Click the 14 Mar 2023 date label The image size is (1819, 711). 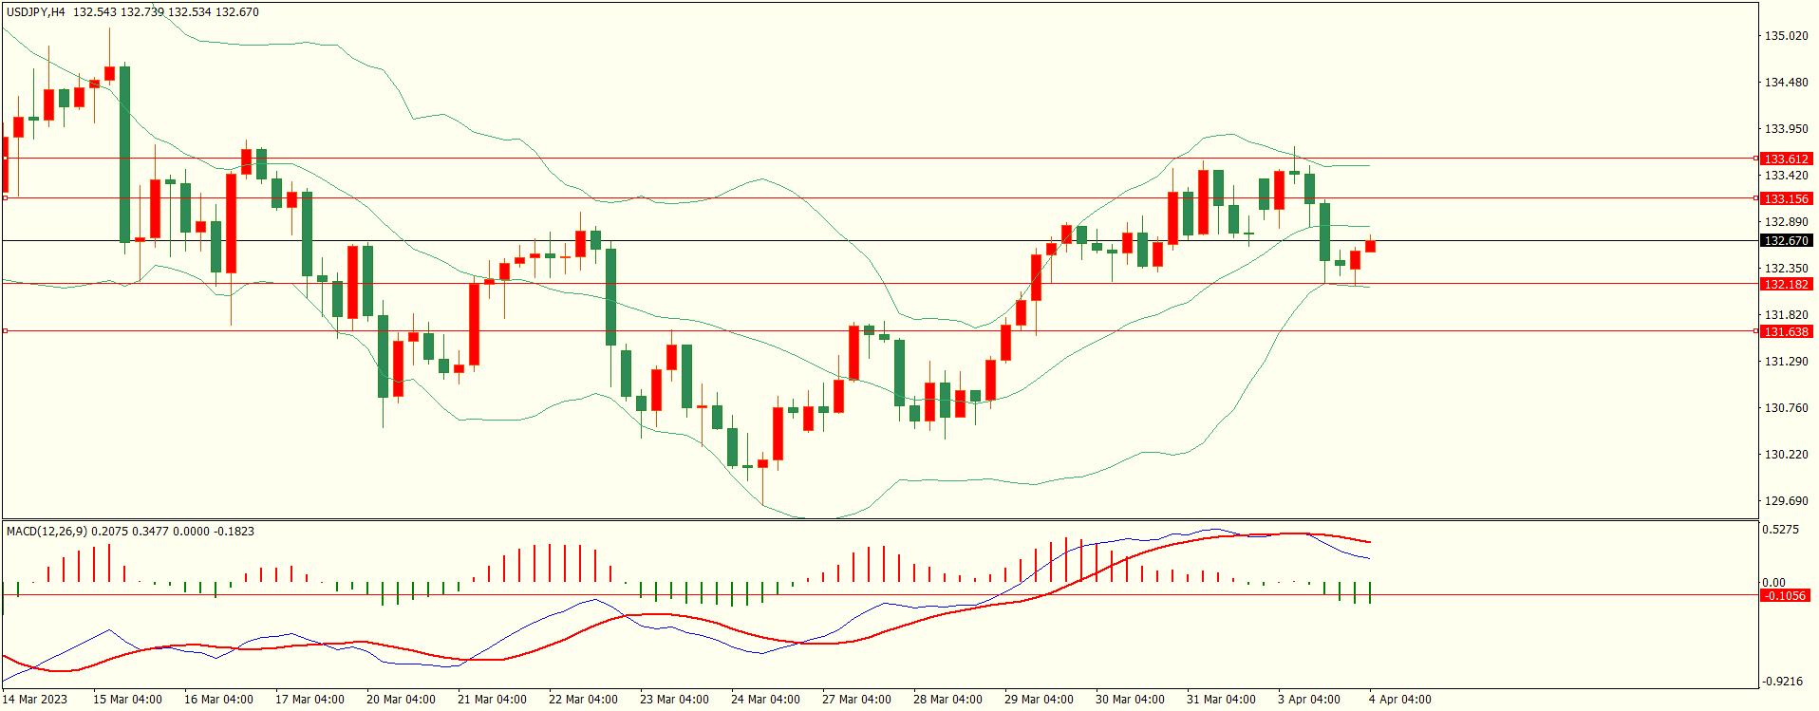click(x=35, y=700)
